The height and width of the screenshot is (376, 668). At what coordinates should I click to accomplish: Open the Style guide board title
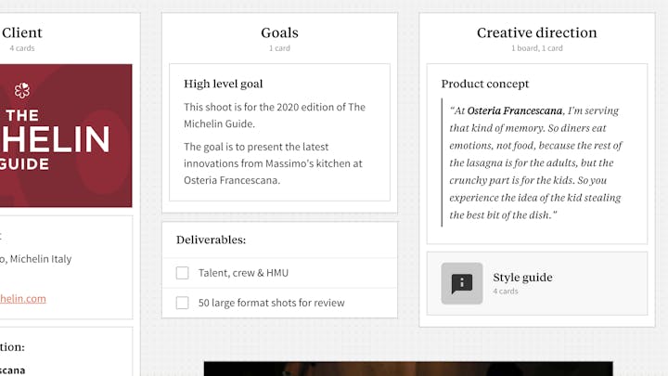522,277
